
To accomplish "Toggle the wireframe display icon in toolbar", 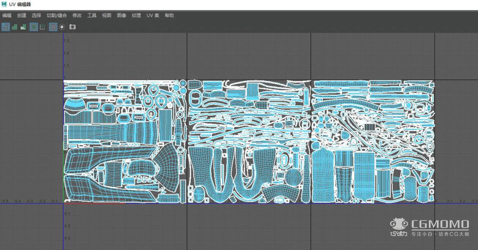I will 5,27.
